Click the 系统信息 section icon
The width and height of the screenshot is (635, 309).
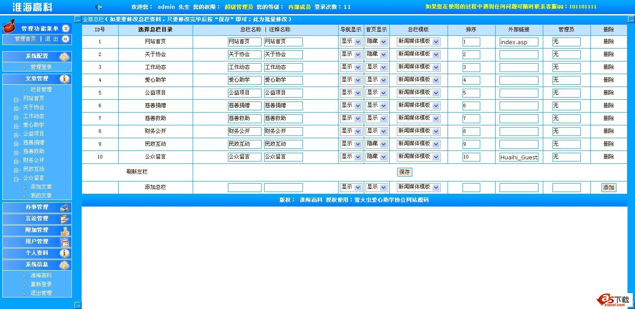tap(64, 265)
